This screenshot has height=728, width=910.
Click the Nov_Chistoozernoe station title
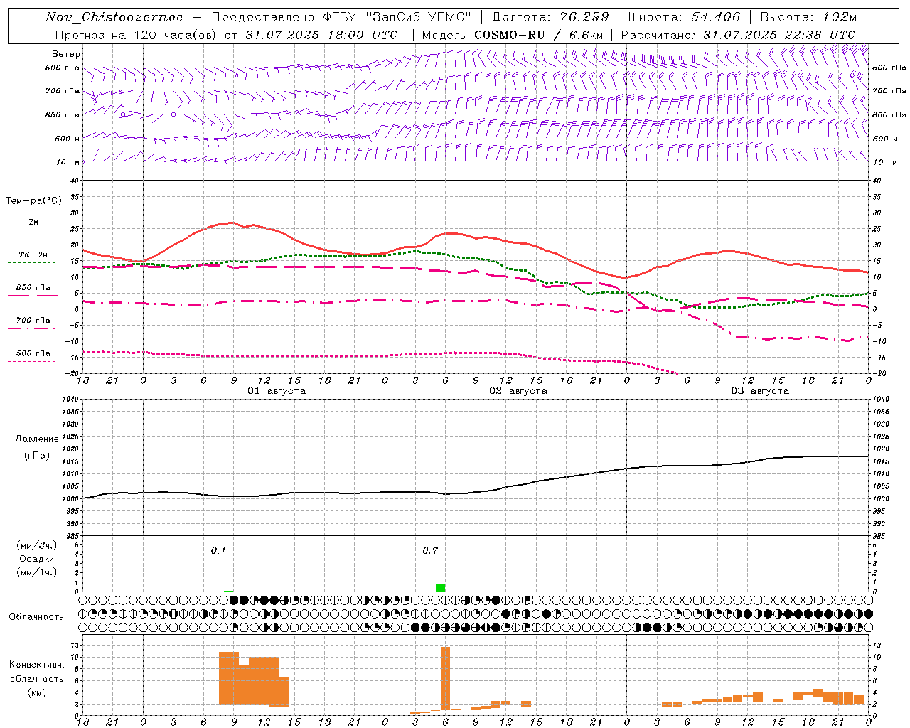[x=114, y=17]
